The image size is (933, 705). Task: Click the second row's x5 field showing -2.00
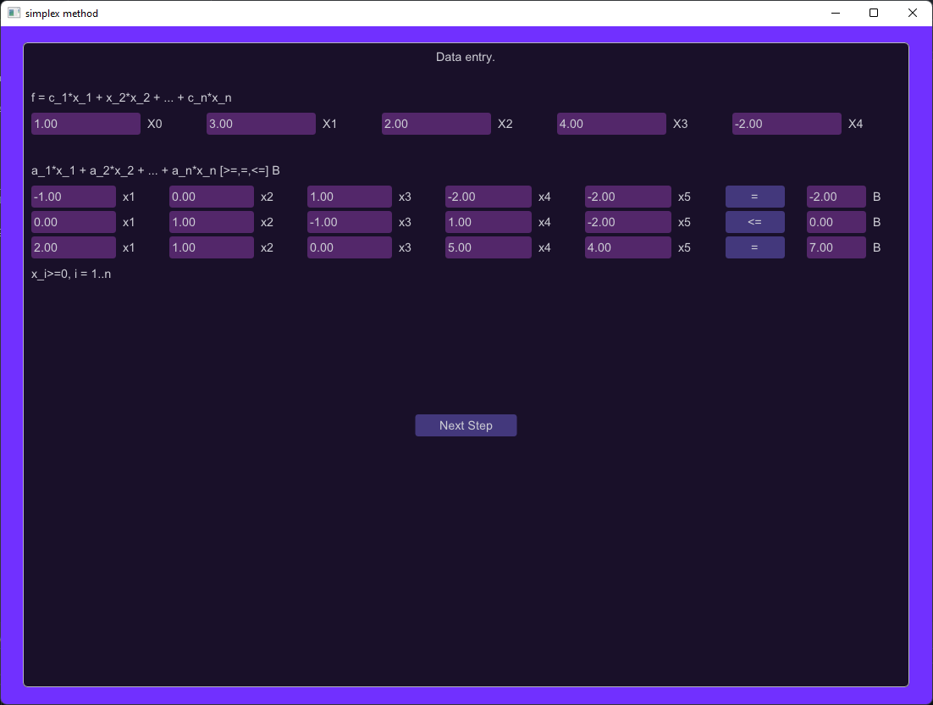pyautogui.click(x=627, y=221)
